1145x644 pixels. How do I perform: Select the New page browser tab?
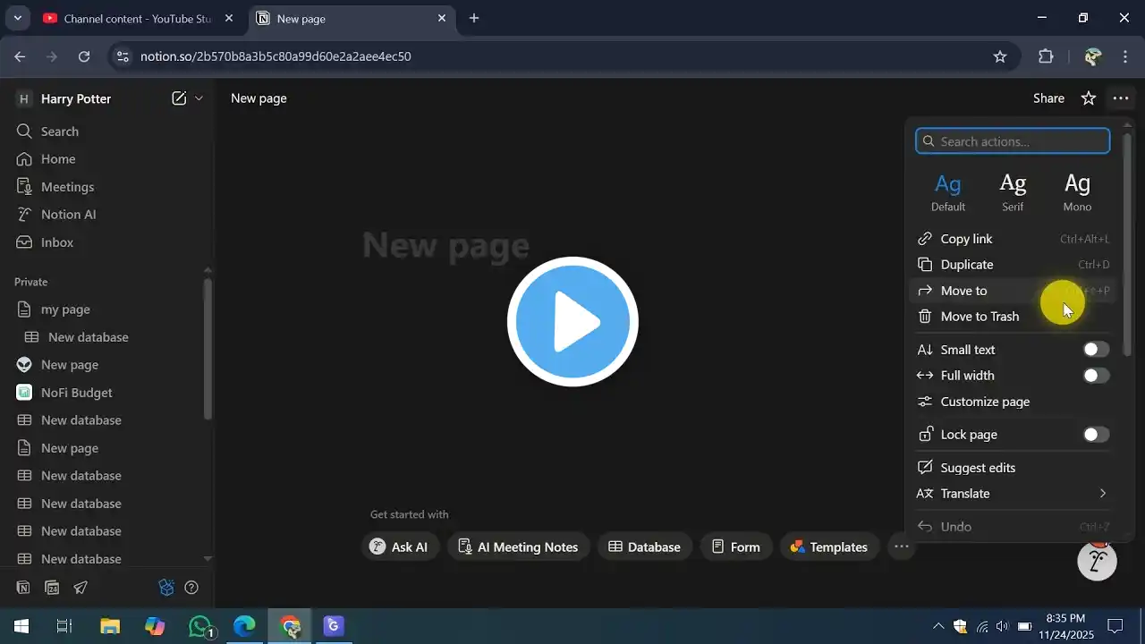click(x=352, y=18)
